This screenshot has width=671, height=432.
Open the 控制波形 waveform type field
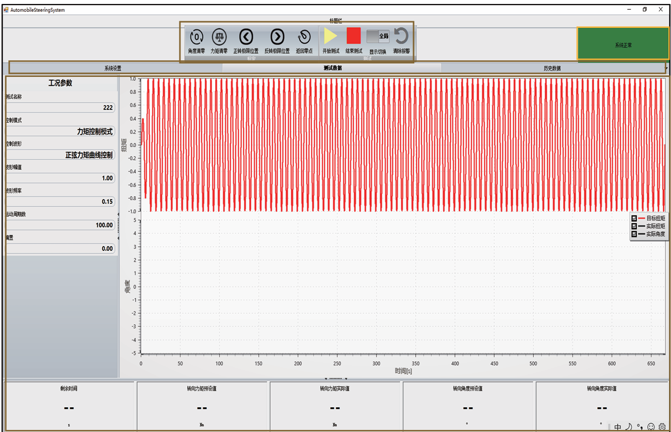click(x=60, y=155)
